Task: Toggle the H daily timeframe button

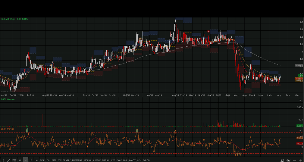Action: 26,160
